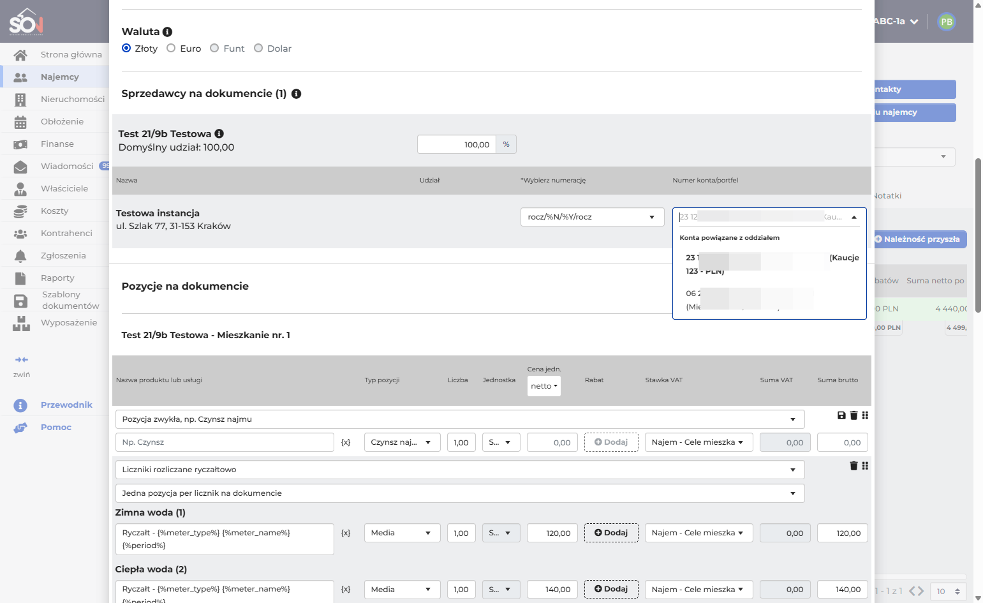Image resolution: width=983 pixels, height=603 pixels.
Task: Open Jedna pozycja per licznik dropdown
Action: point(460,493)
